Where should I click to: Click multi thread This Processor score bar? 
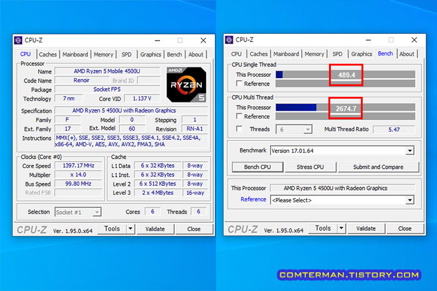pos(345,107)
